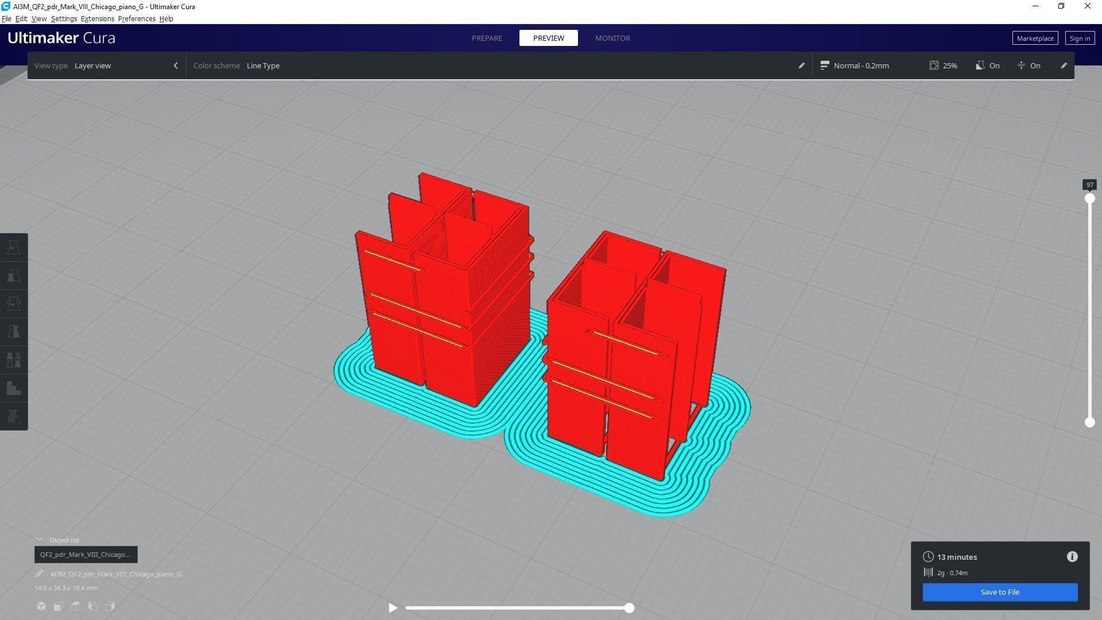
Task: Click the print info circle icon
Action: click(1072, 557)
